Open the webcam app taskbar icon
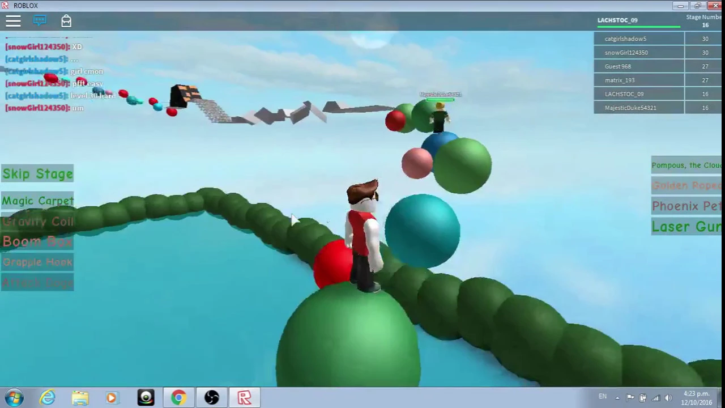The height and width of the screenshot is (408, 725). 146,398
